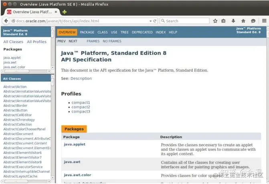Open java.awt in the Packages table
The width and height of the screenshot is (269, 184).
[72, 162]
